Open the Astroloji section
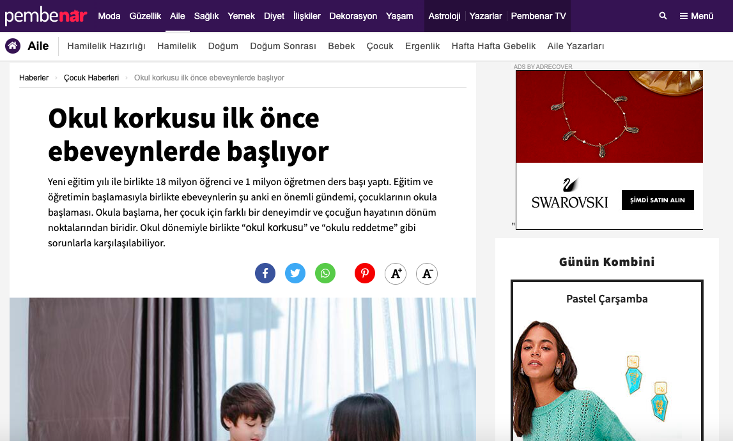Screen dimensions: 733x441 (x=444, y=16)
